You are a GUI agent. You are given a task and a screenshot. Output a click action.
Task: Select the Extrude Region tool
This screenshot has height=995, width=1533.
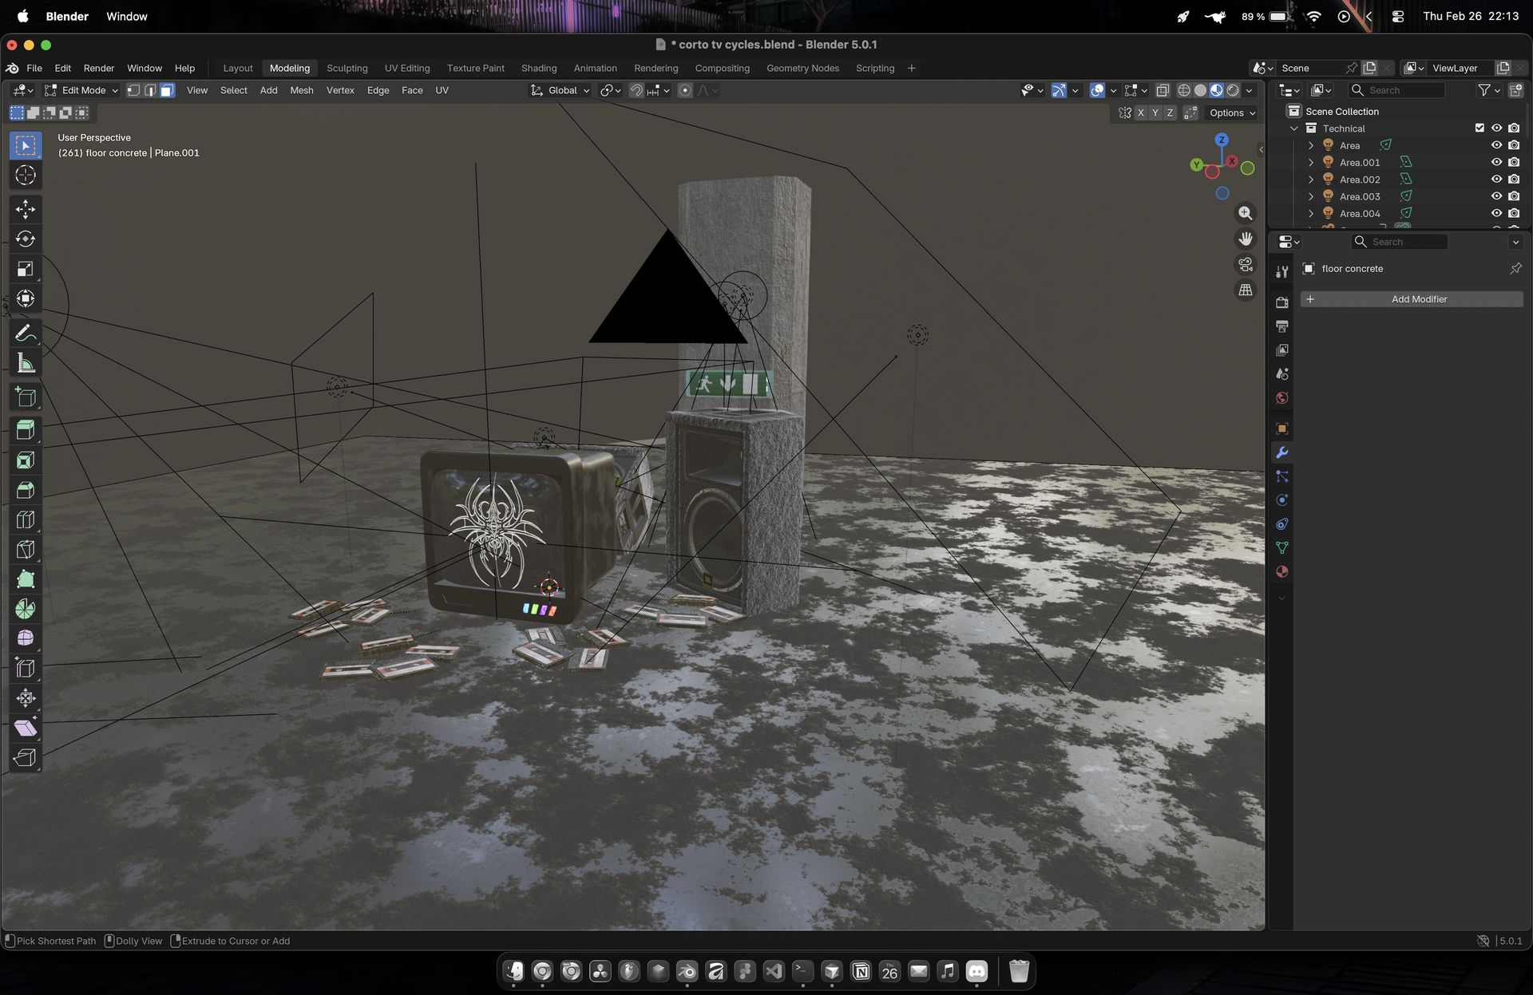[26, 430]
